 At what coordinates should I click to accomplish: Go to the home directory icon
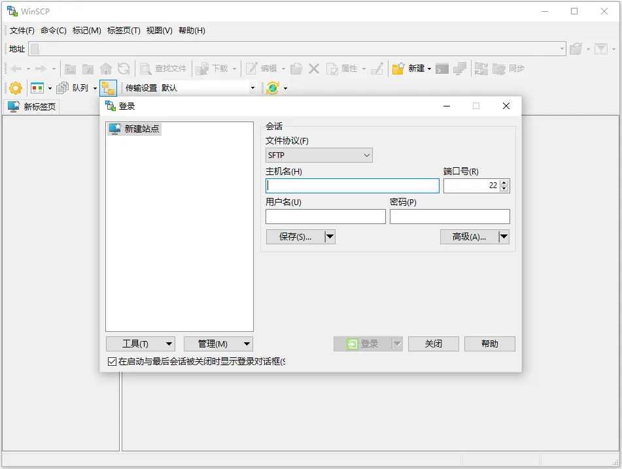(105, 69)
